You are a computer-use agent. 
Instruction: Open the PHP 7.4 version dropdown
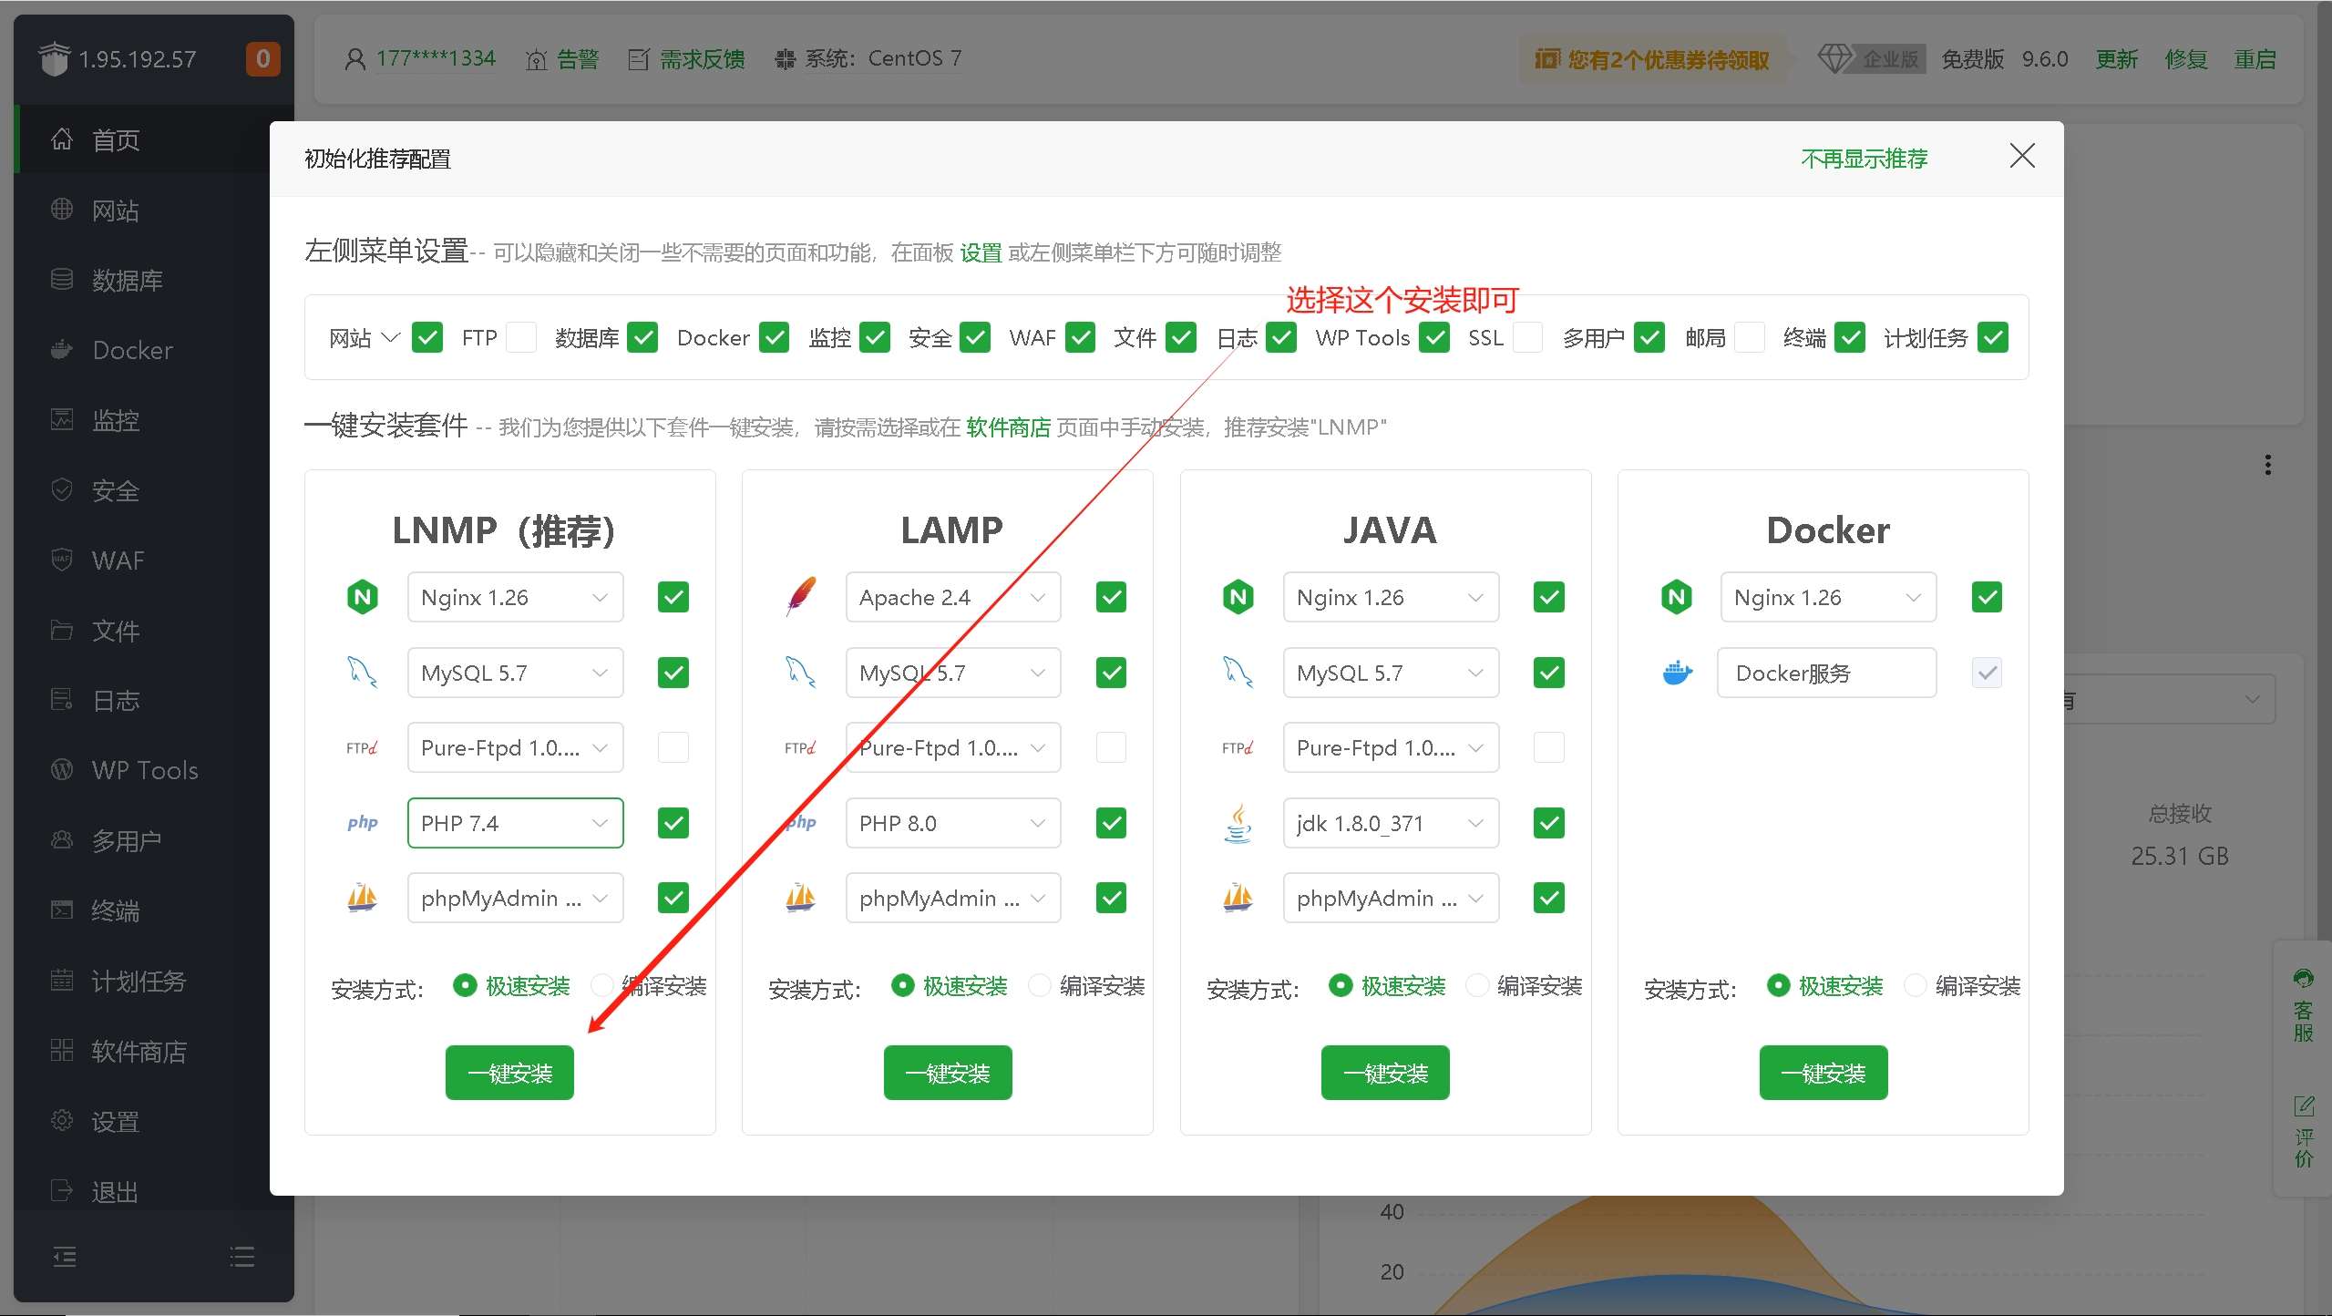tap(515, 823)
